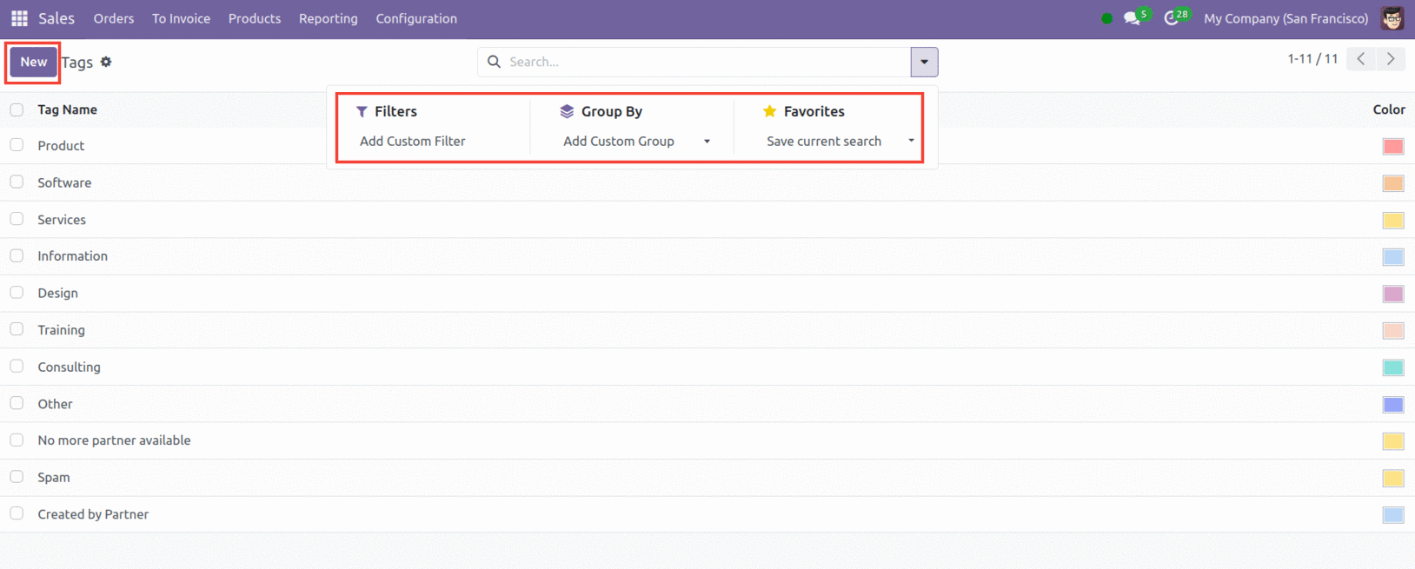Click the New button

34,62
